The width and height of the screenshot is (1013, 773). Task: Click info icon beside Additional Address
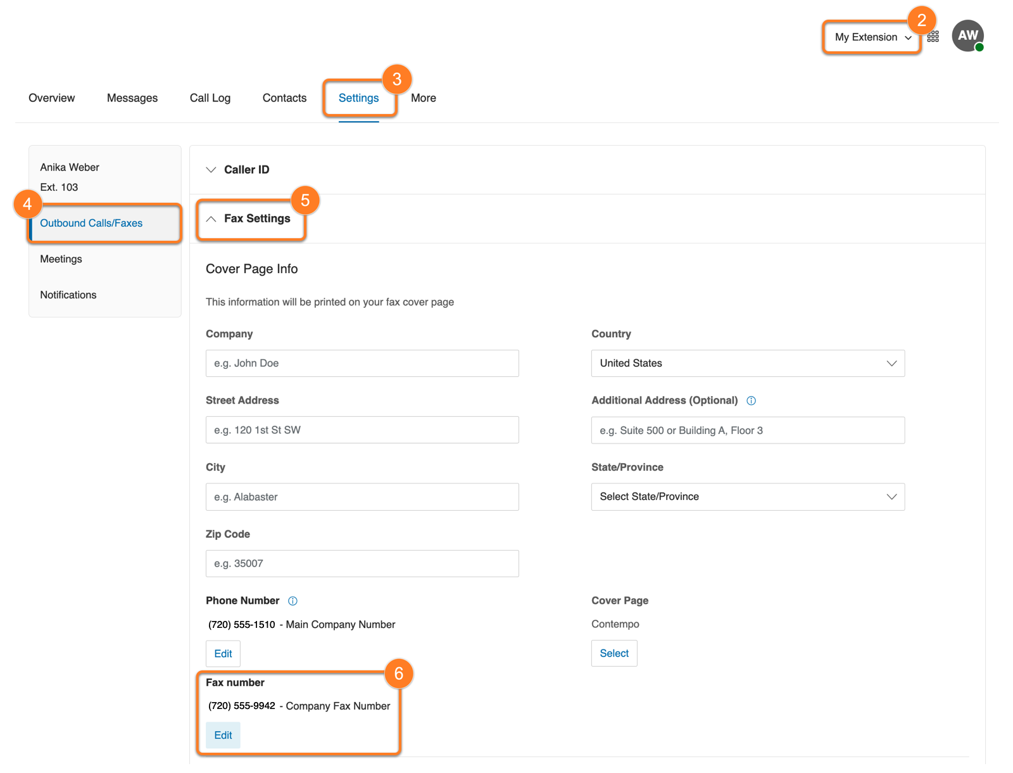click(751, 400)
